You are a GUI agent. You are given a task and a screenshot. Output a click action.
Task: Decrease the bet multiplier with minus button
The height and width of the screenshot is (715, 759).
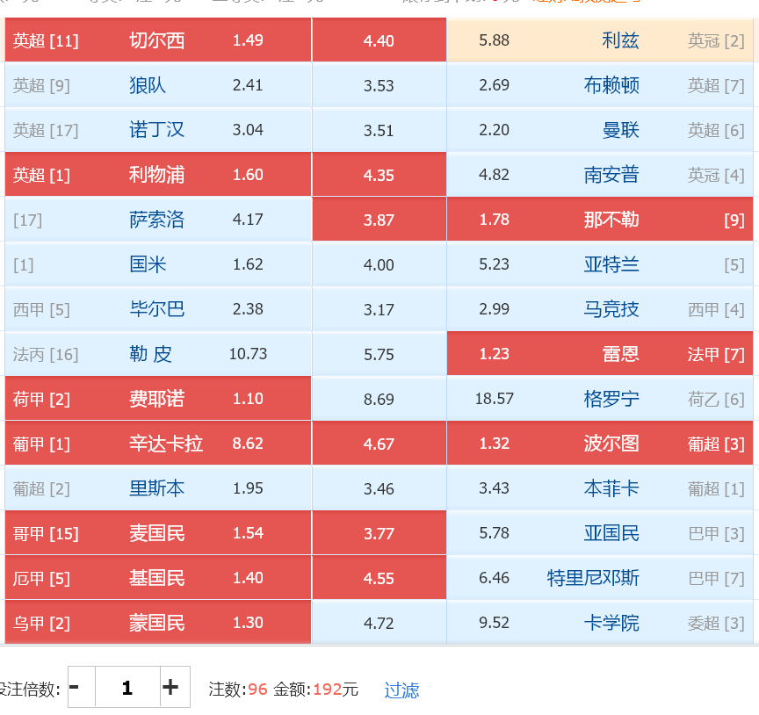click(x=82, y=687)
